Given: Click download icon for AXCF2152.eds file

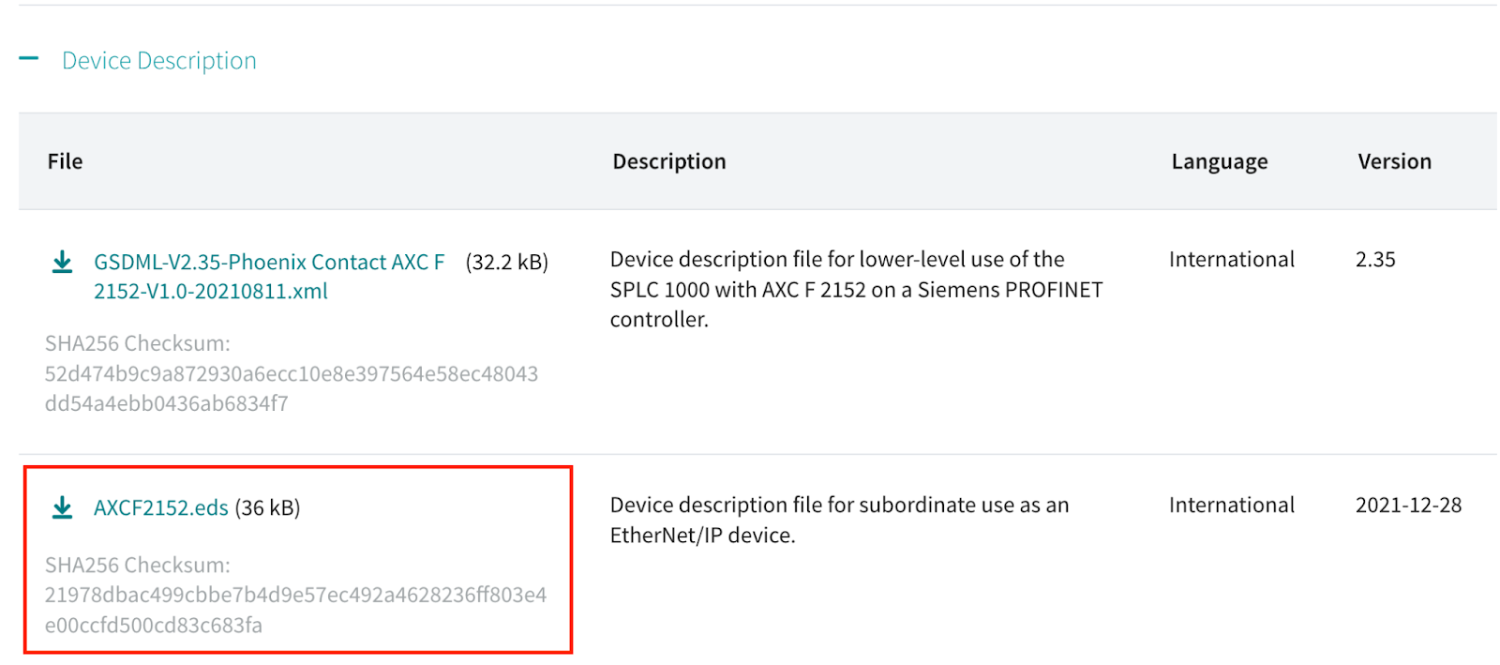Looking at the screenshot, I should click(x=62, y=507).
